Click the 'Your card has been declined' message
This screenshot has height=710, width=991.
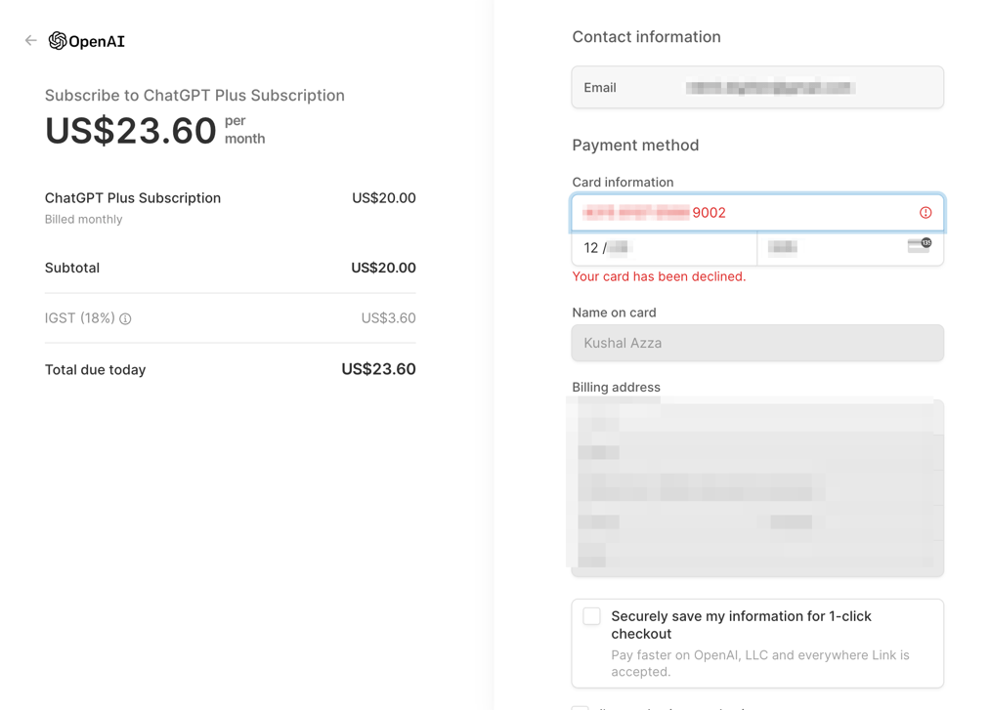(659, 276)
